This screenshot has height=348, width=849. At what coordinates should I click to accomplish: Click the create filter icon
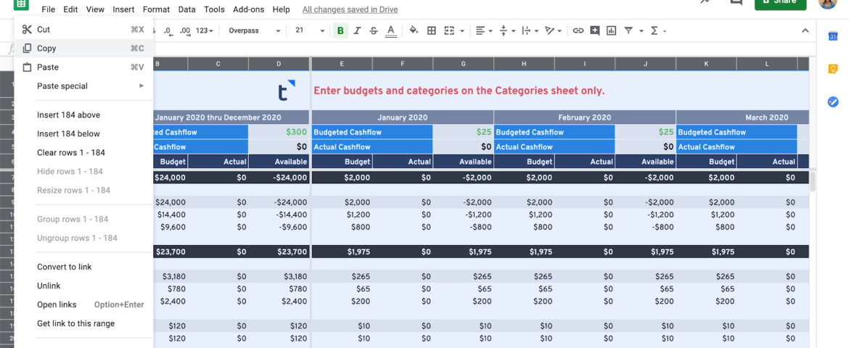[628, 31]
